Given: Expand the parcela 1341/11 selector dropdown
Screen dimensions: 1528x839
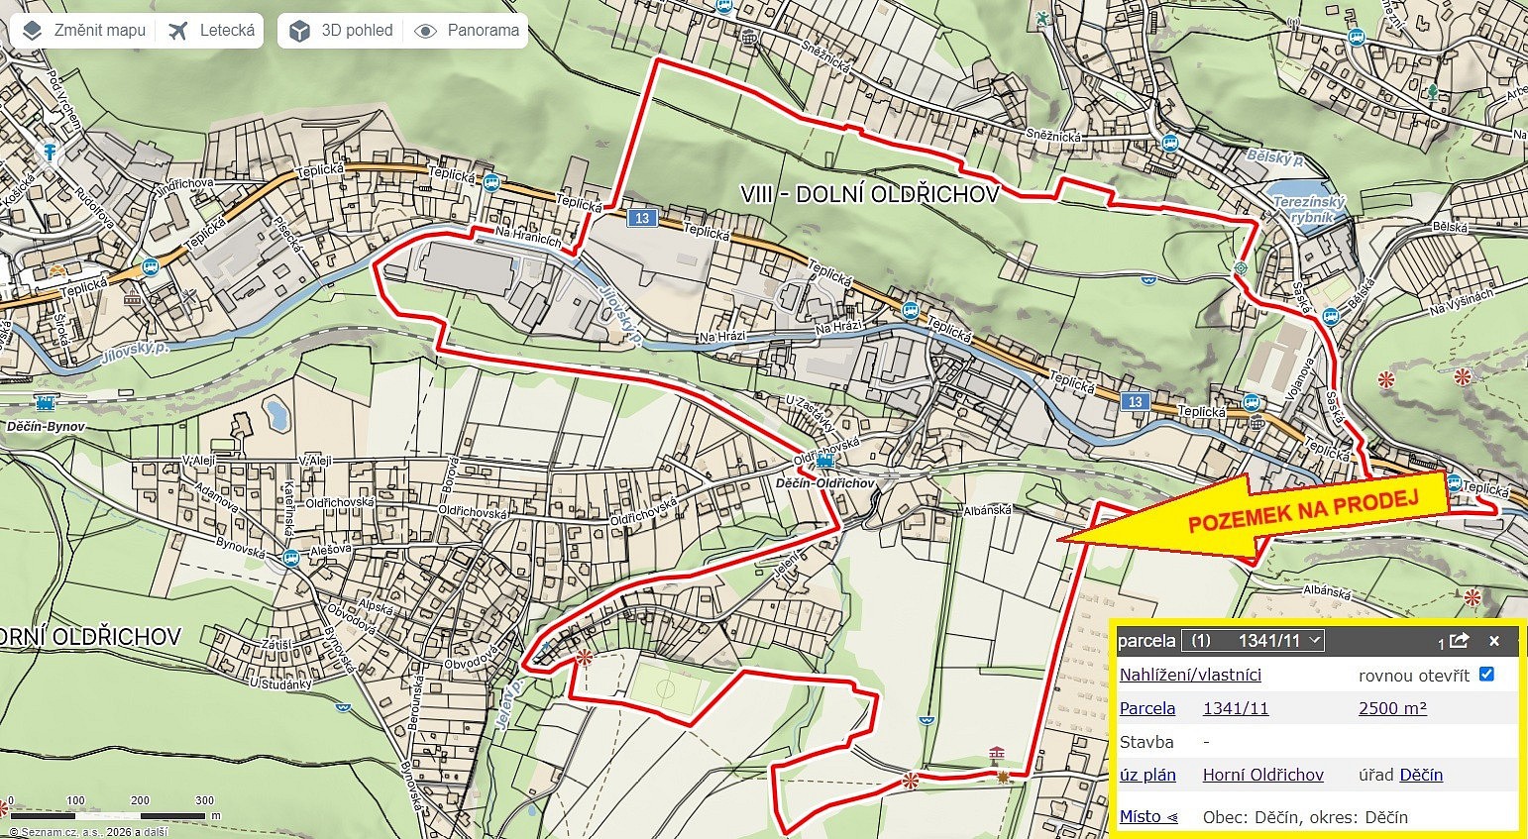Looking at the screenshot, I should tap(1253, 641).
